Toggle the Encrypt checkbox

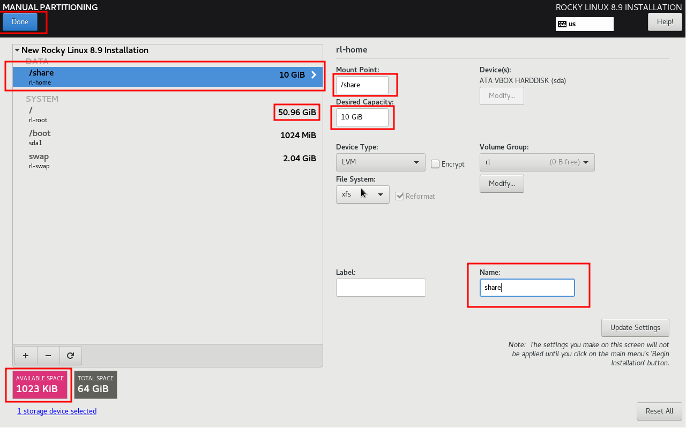pos(435,164)
